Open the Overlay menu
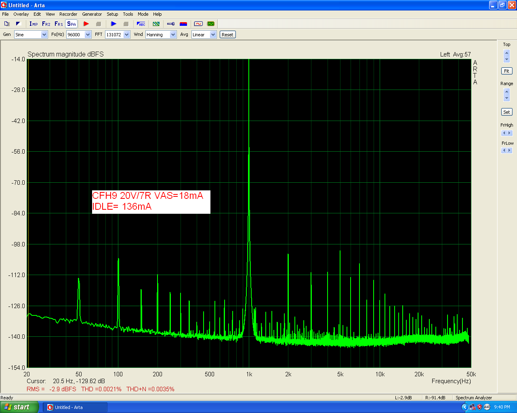517x413 pixels. (x=21, y=14)
